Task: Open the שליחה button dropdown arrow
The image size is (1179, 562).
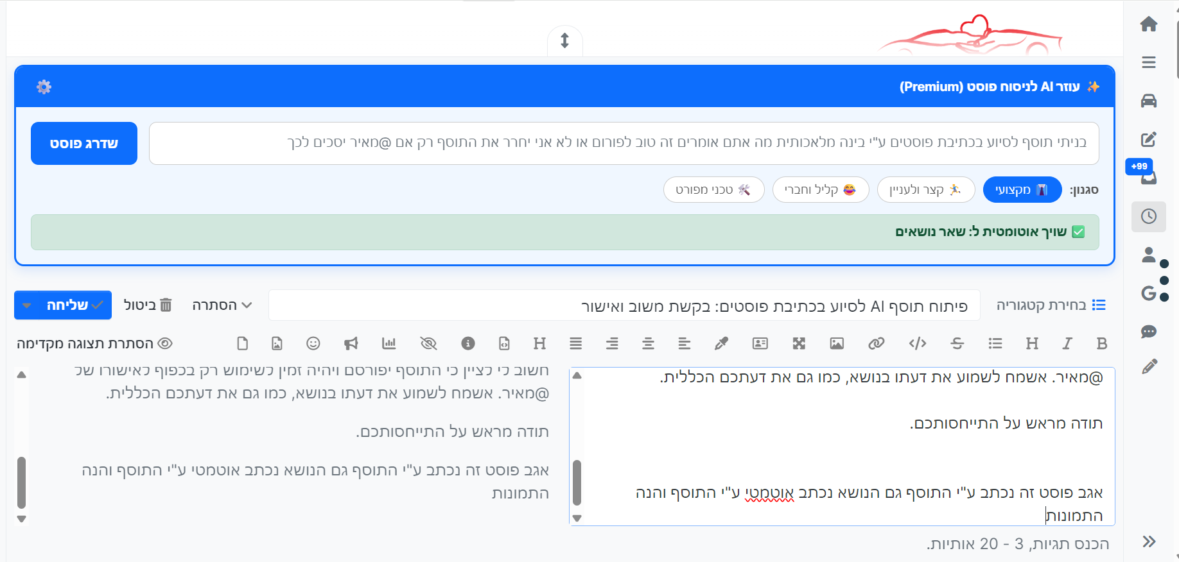Action: [x=27, y=305]
